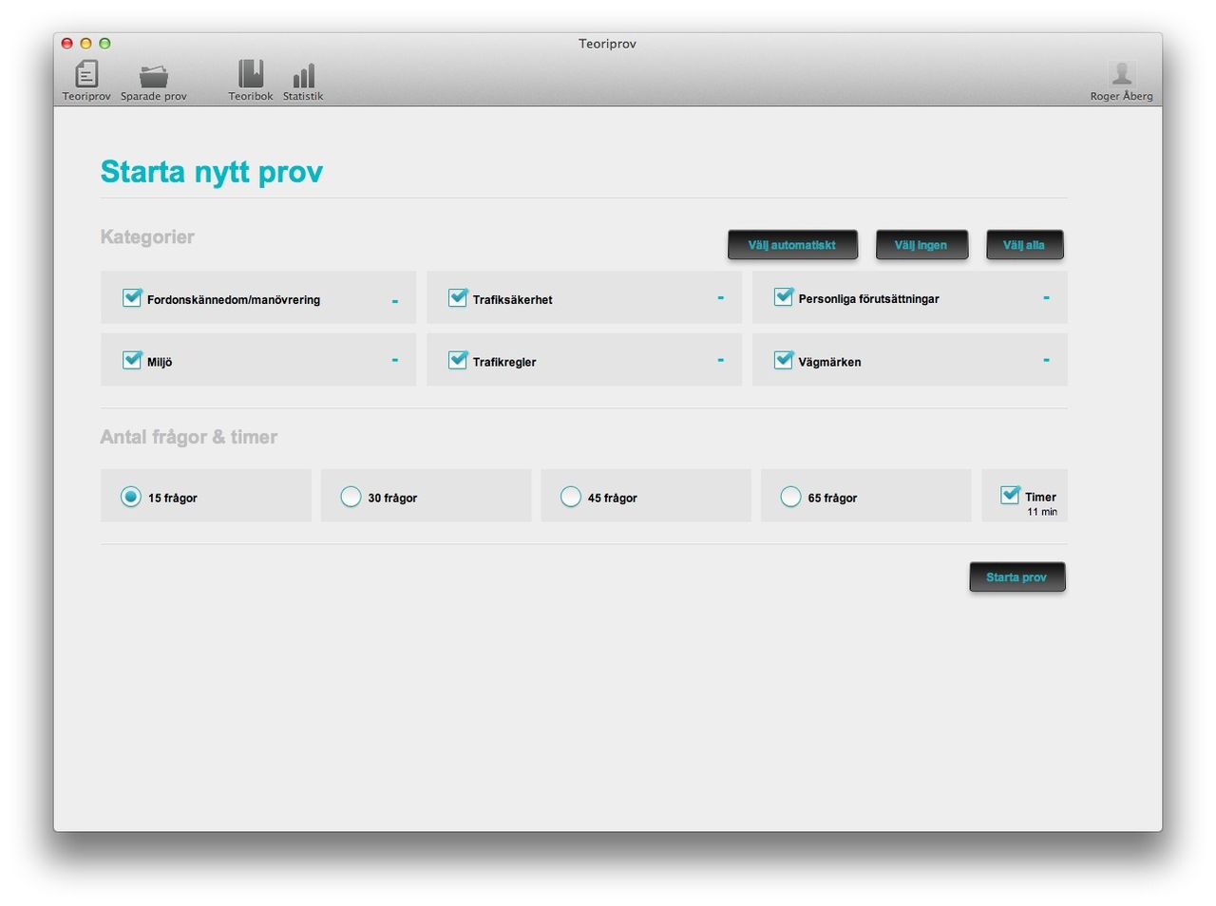Click the Välj automatiskt button
This screenshot has width=1216, height=906.
coord(792,245)
